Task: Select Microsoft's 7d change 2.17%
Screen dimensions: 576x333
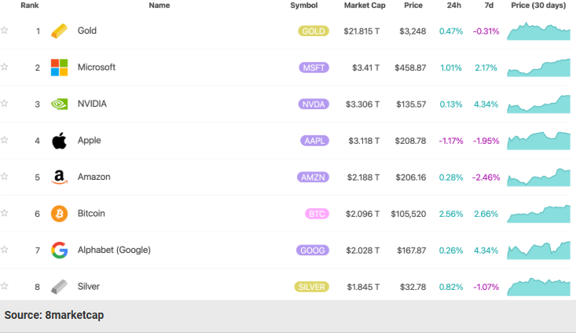Action: click(x=486, y=68)
